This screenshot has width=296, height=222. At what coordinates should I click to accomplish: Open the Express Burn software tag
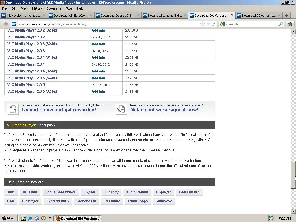click(x=58, y=201)
